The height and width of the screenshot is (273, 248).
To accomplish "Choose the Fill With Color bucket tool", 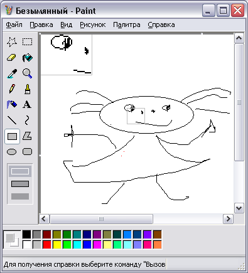I will click(x=28, y=58).
